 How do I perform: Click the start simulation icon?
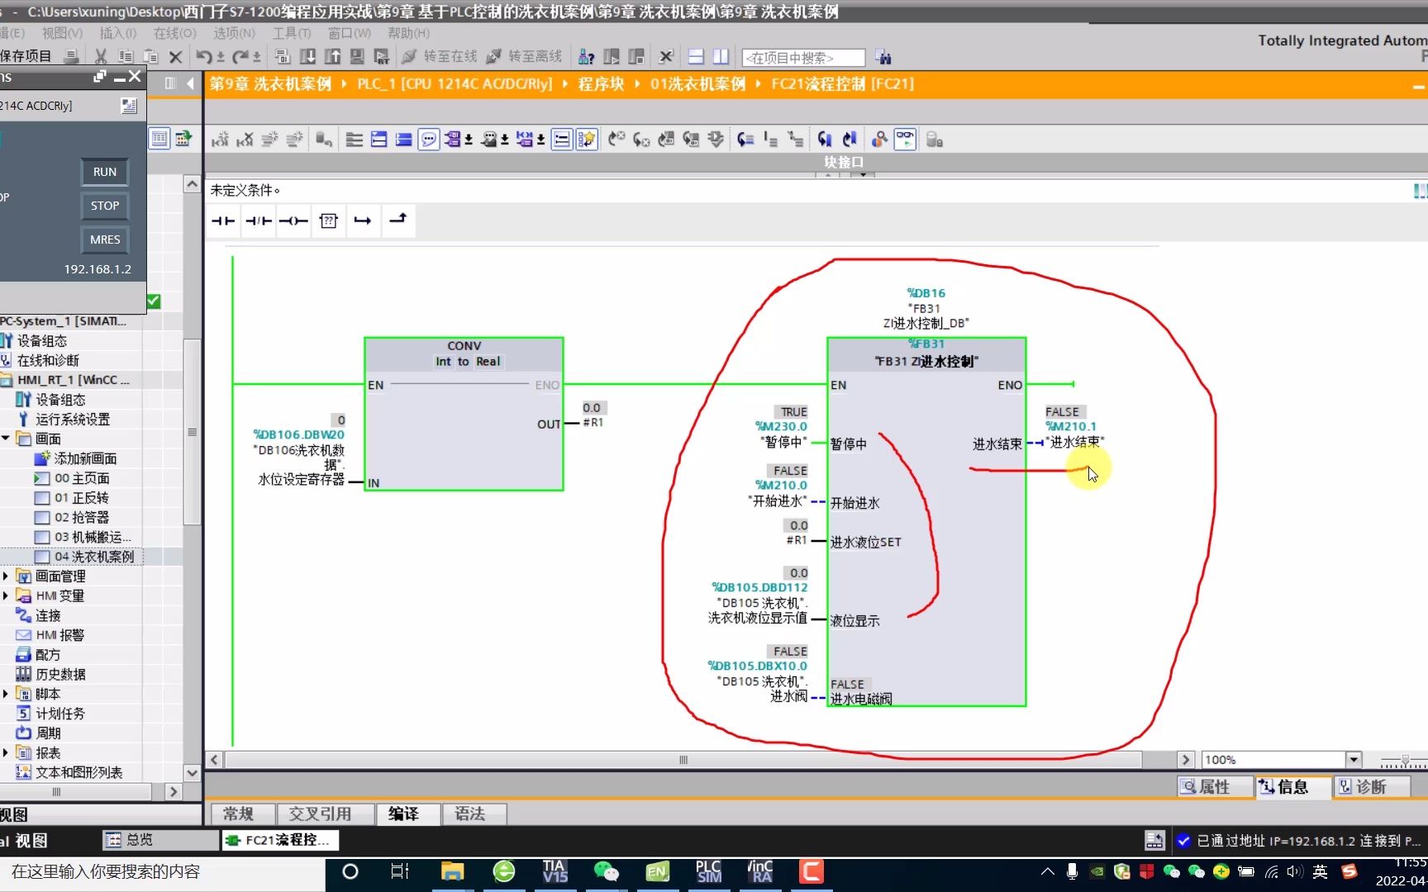pos(357,56)
